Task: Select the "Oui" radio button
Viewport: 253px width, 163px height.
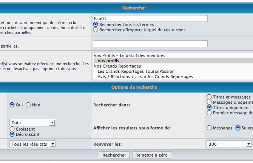Action: 12,105
